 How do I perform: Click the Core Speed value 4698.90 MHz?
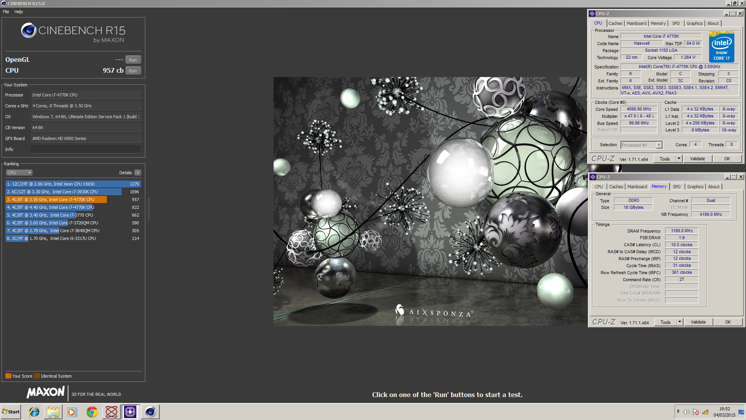pyautogui.click(x=639, y=109)
